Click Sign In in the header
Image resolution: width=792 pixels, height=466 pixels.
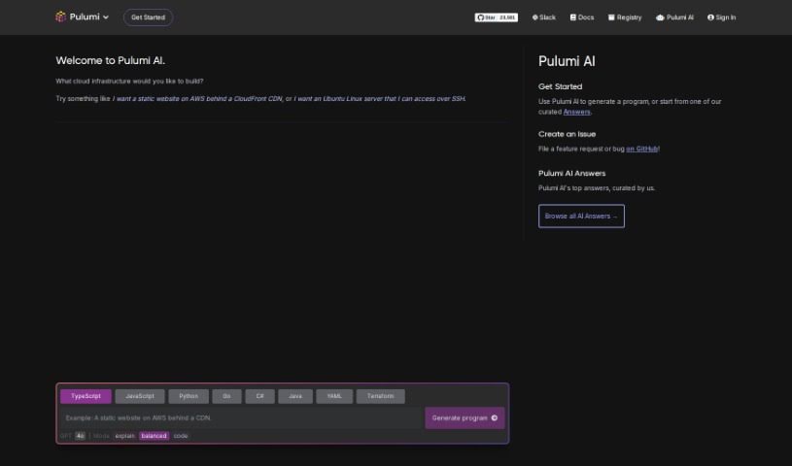[721, 17]
